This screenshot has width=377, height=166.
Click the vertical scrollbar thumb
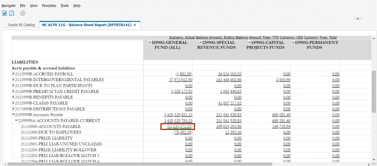pos(374,92)
